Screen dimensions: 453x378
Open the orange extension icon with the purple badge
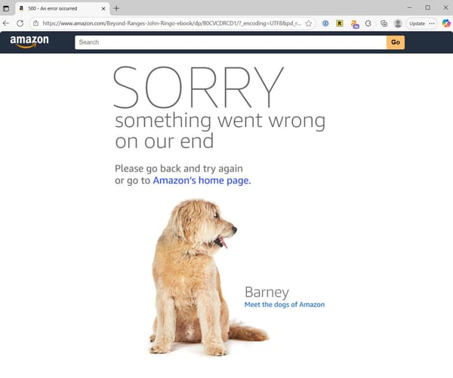[x=355, y=24]
